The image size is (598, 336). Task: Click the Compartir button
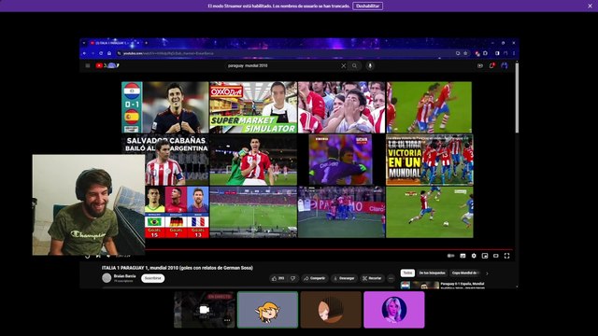coord(315,278)
